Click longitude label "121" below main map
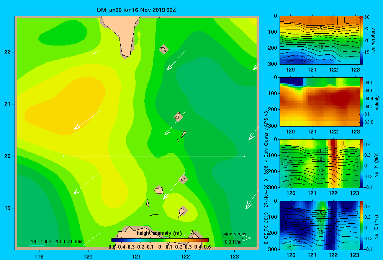This screenshot has width=383, height=260. [x=137, y=256]
